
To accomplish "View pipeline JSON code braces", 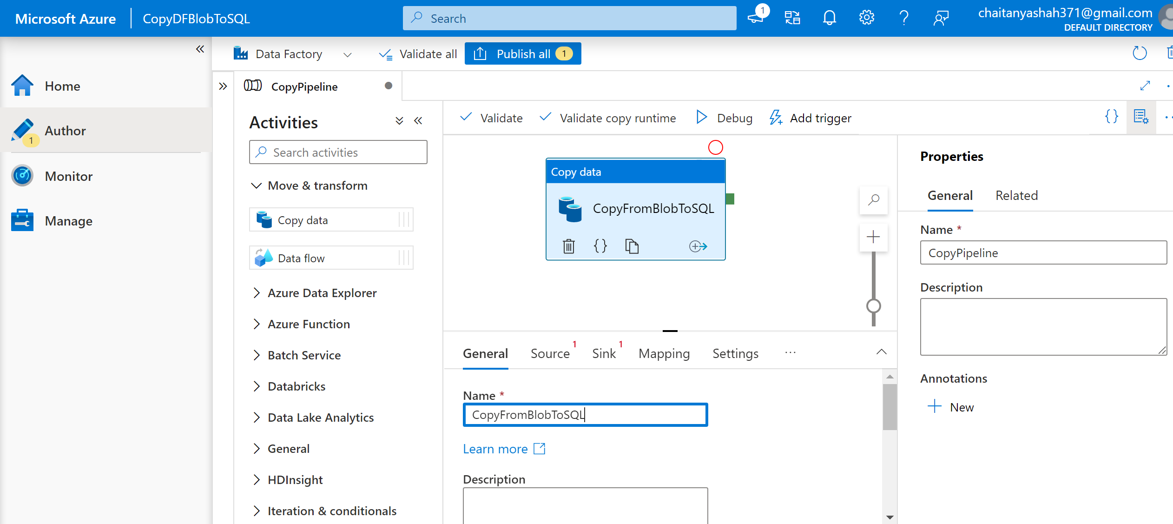I will click(x=1112, y=117).
